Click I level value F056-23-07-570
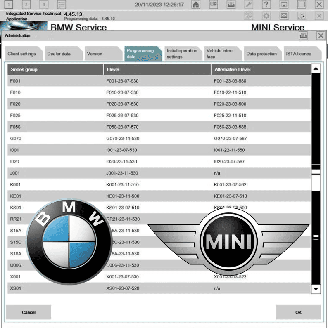Screen dimensions: 328x328 pyautogui.click(x=122, y=127)
